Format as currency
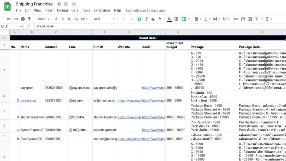 point(56,19)
